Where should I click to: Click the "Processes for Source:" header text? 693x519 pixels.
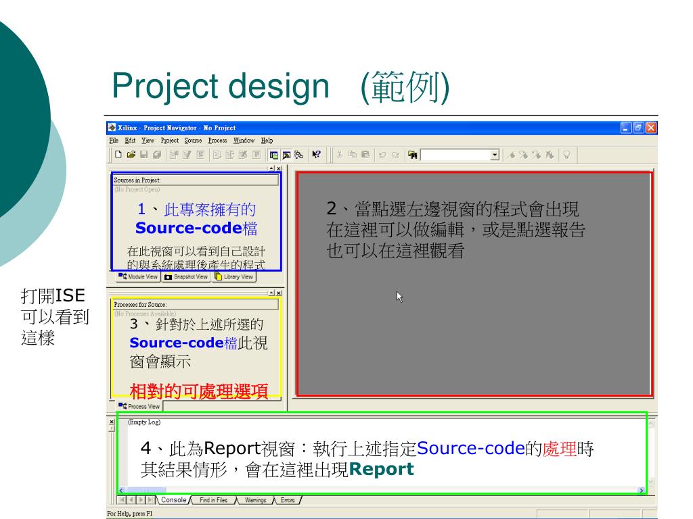(140, 305)
